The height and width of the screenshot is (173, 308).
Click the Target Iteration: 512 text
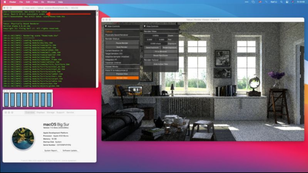point(114,54)
